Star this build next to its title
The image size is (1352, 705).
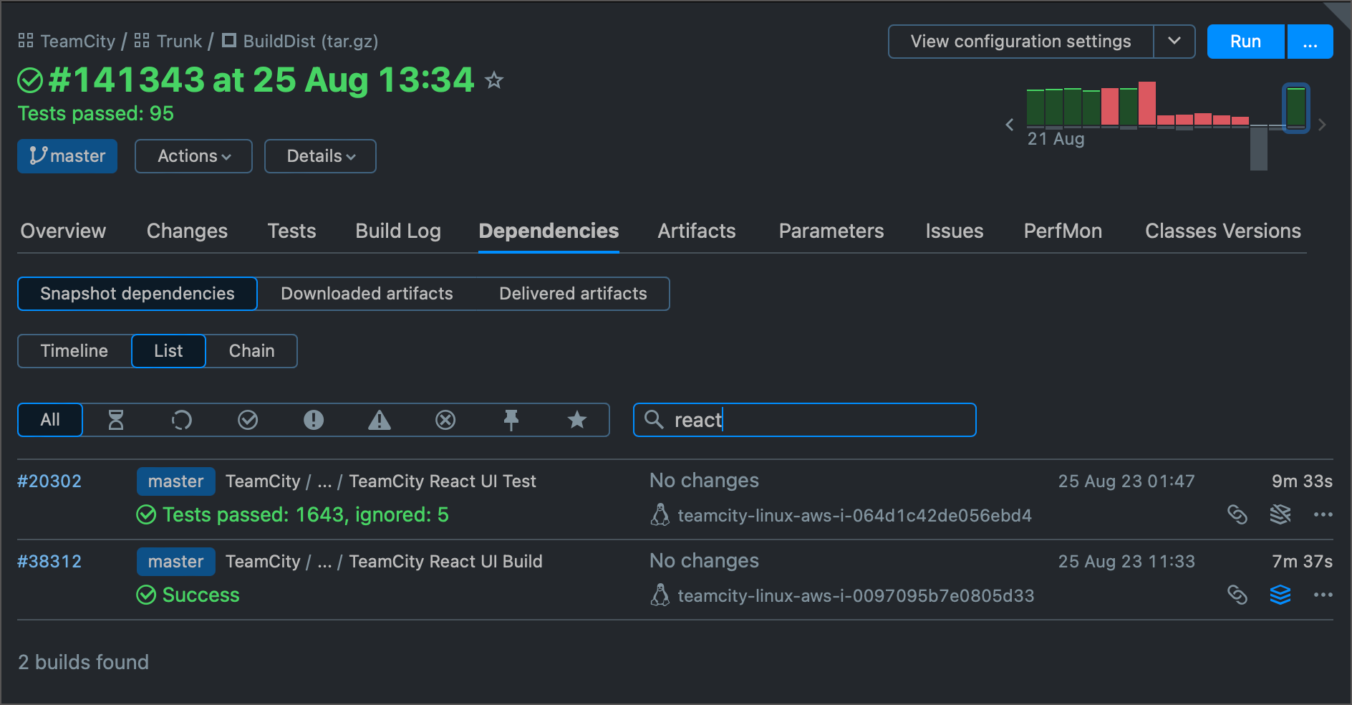pyautogui.click(x=494, y=81)
